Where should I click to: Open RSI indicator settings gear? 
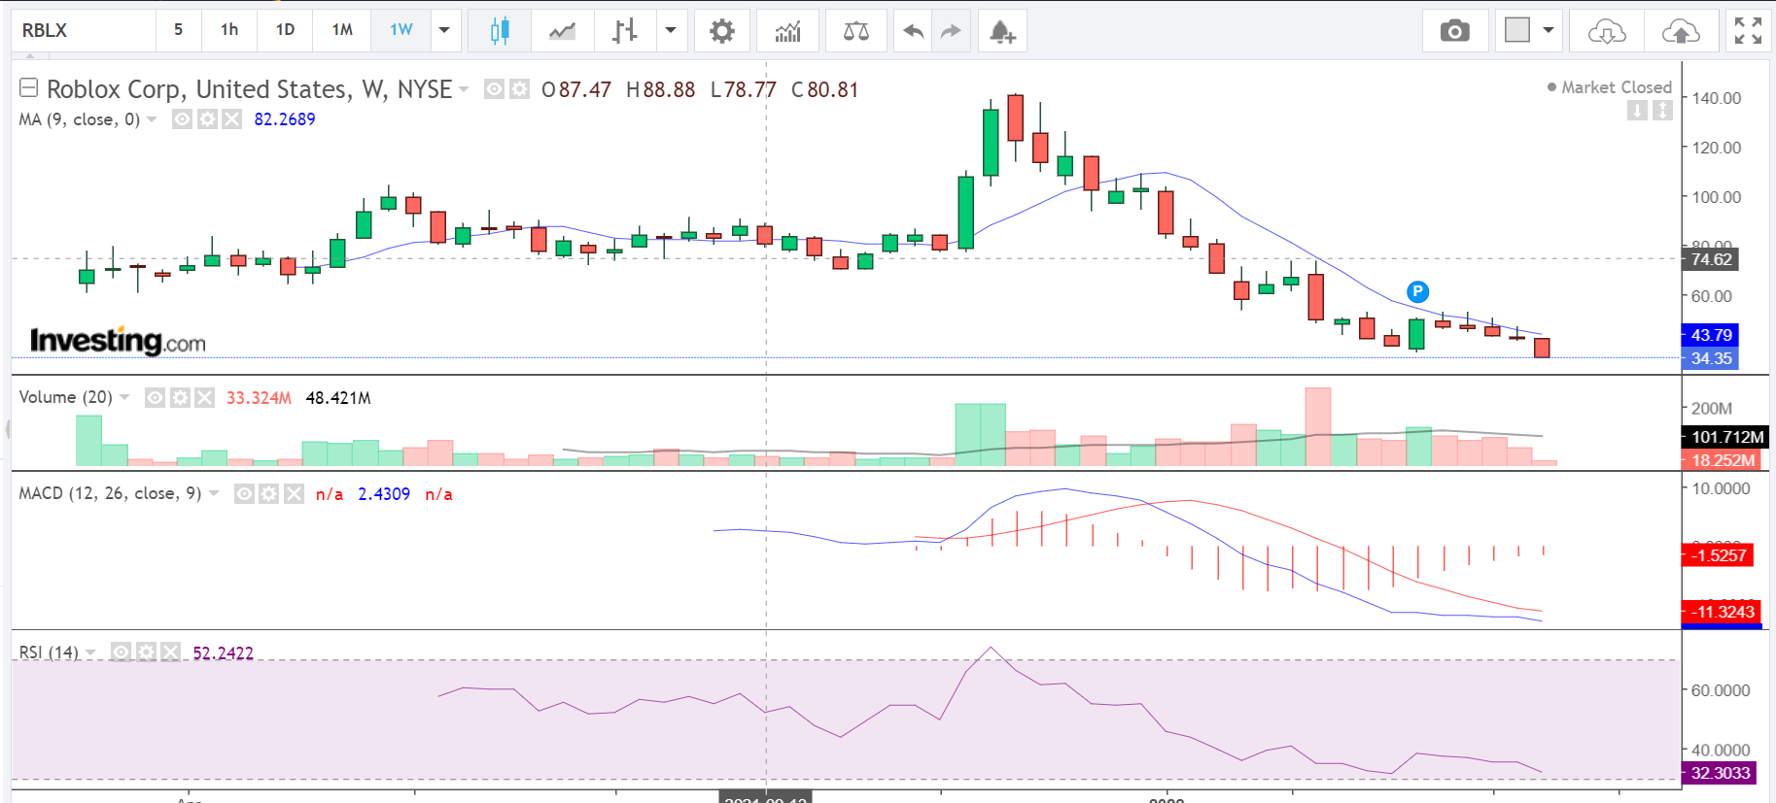(x=146, y=652)
